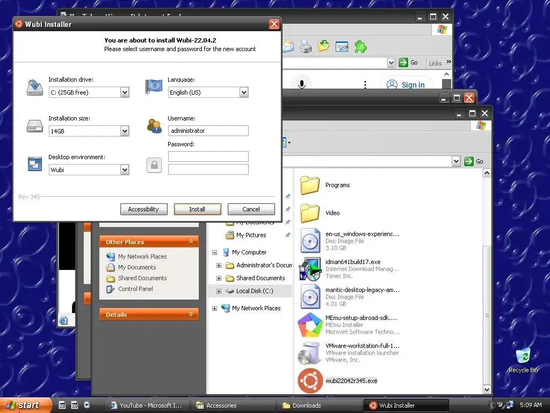Open the Desktop environment dropdown showing Wubi
The height and width of the screenshot is (413, 550).
(x=125, y=169)
